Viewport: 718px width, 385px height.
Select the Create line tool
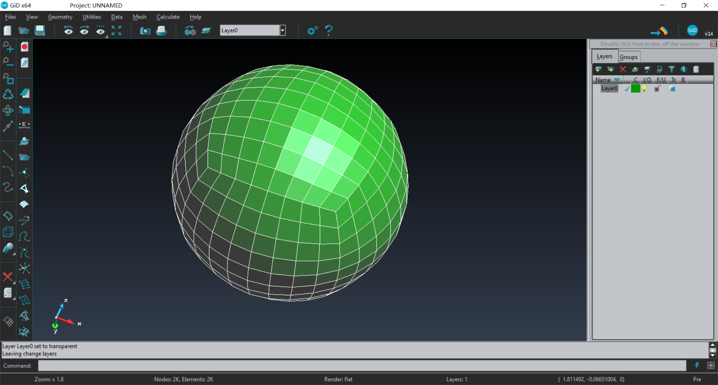coord(8,155)
